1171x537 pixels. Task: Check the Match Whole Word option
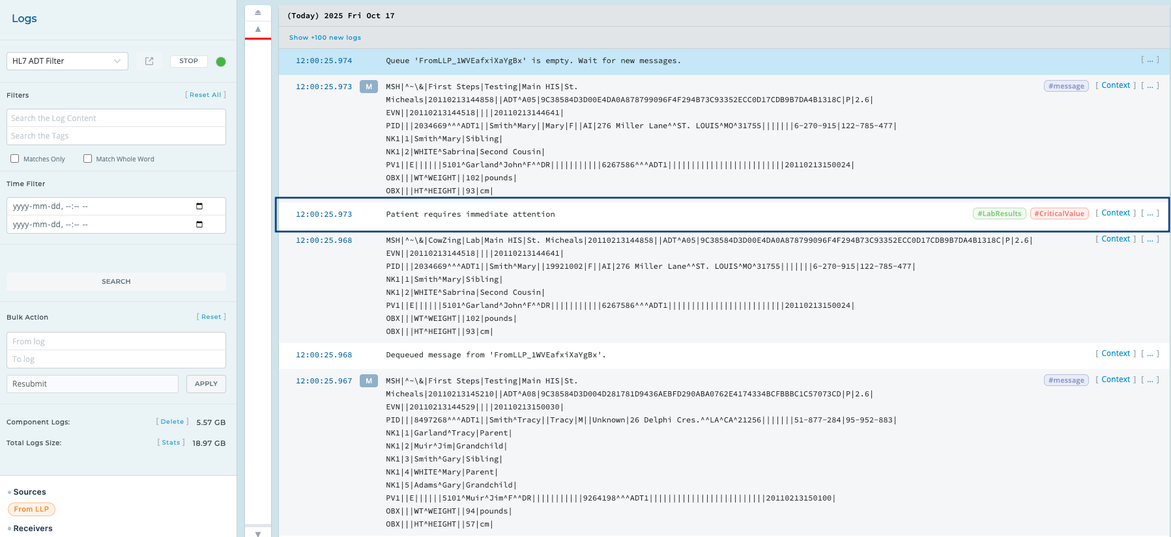(88, 159)
